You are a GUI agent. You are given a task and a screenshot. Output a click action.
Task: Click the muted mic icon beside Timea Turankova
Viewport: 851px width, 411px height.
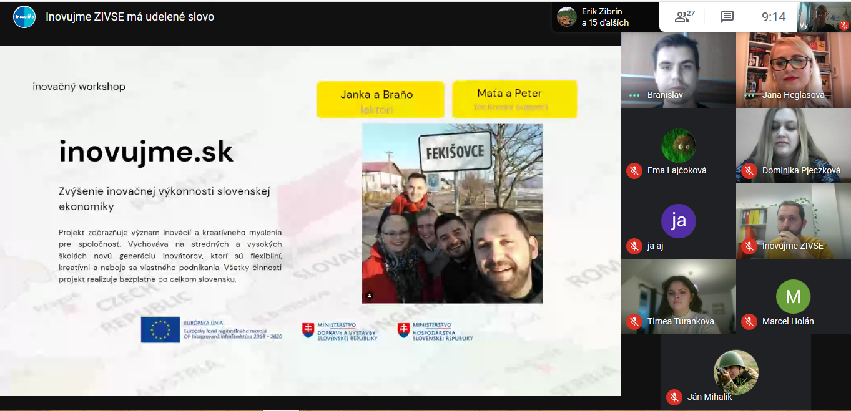pos(634,321)
